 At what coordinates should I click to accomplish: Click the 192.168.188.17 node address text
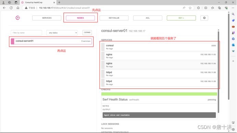tap(137, 31)
